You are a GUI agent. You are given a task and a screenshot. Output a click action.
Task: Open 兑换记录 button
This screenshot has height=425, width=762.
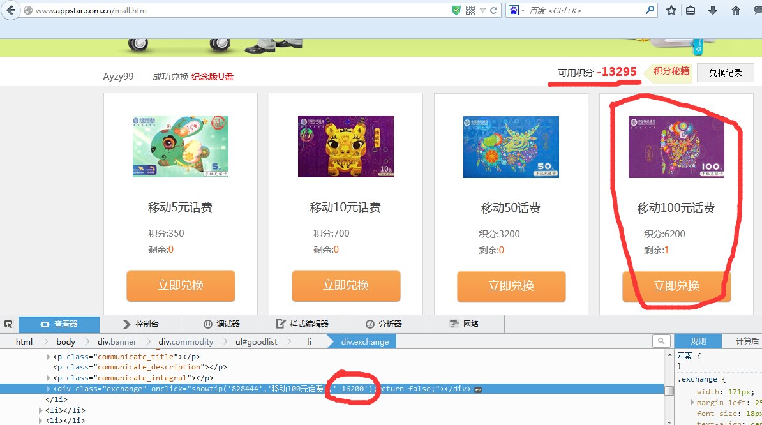(x=726, y=73)
